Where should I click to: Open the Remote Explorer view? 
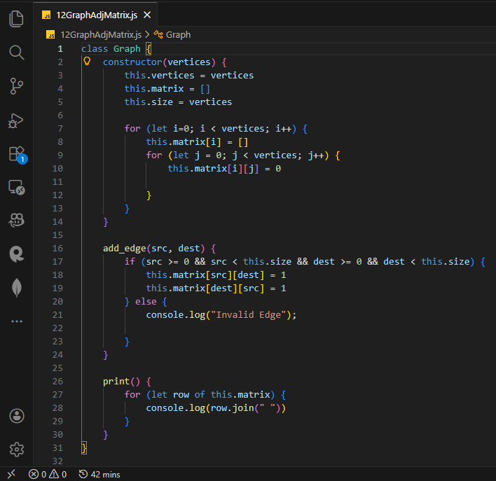[x=16, y=188]
